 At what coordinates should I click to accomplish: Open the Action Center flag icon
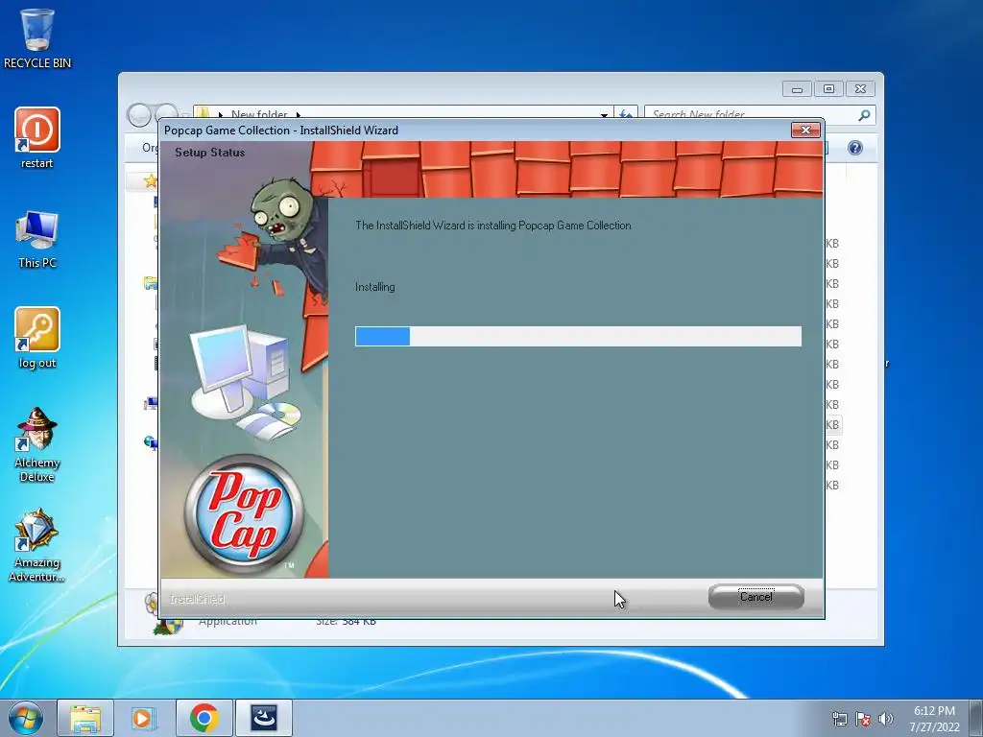coord(863,719)
